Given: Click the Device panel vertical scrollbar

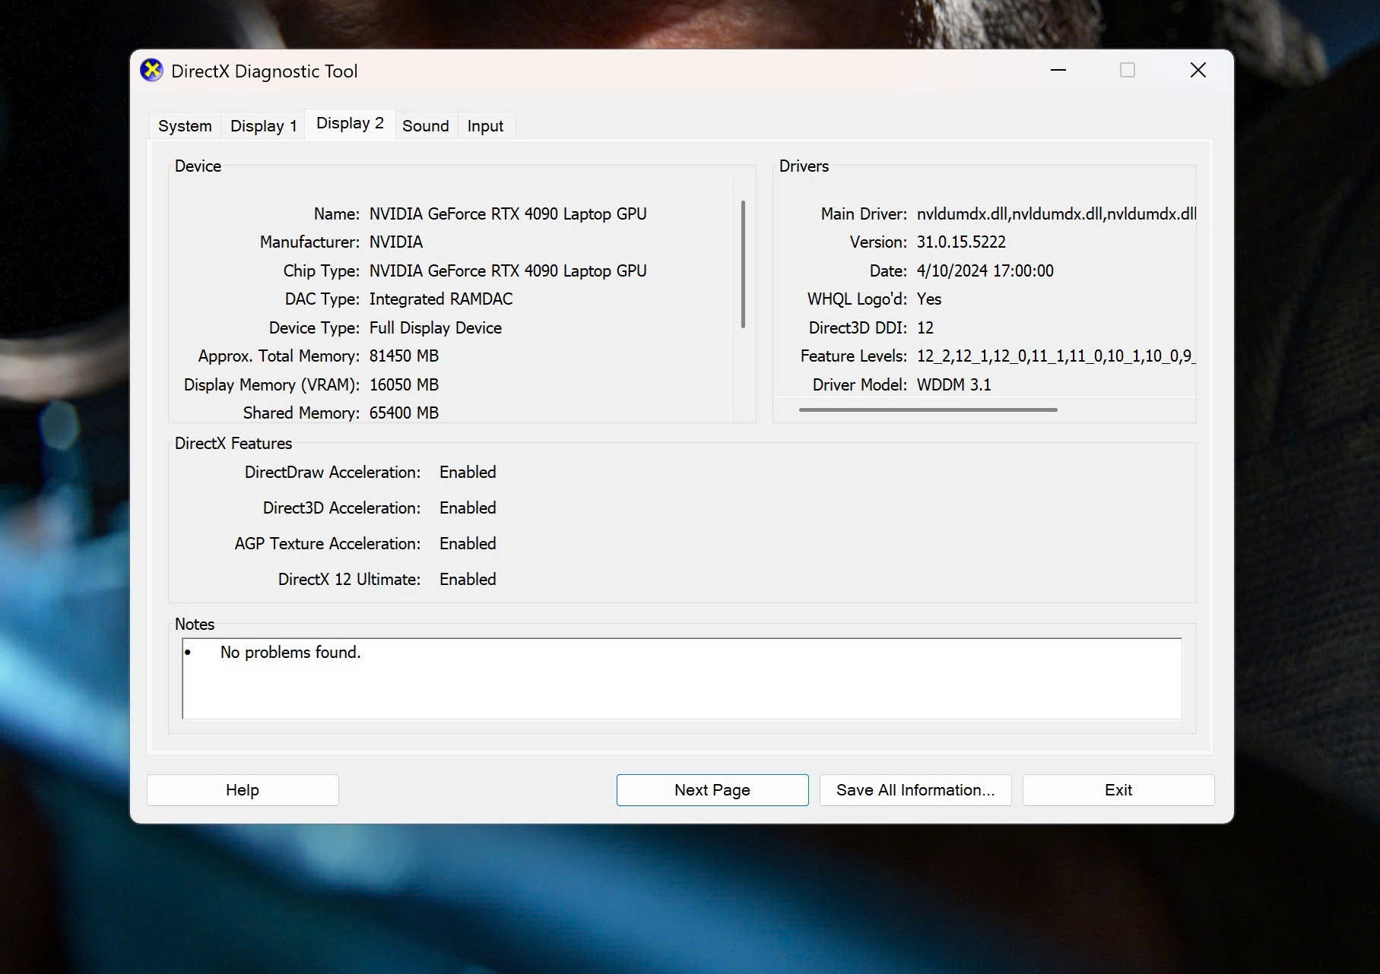Looking at the screenshot, I should (743, 264).
